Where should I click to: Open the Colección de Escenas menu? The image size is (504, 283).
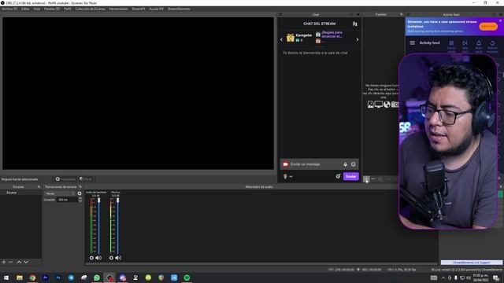[x=90, y=9]
